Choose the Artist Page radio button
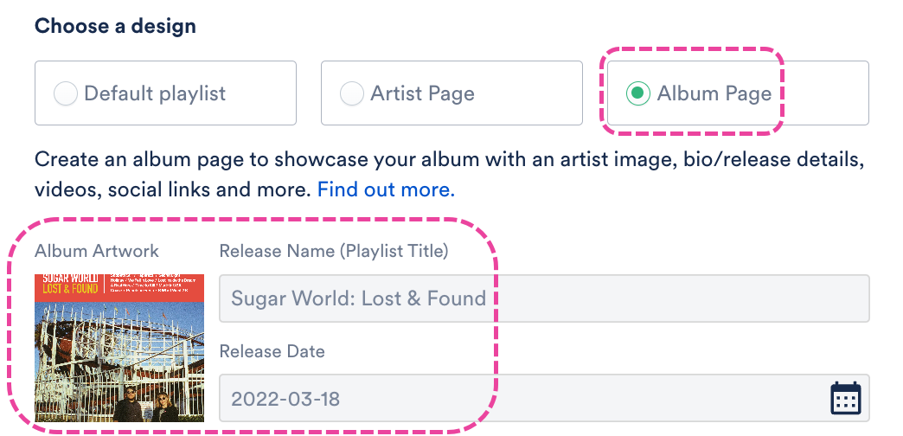This screenshot has height=436, width=903. tap(352, 93)
